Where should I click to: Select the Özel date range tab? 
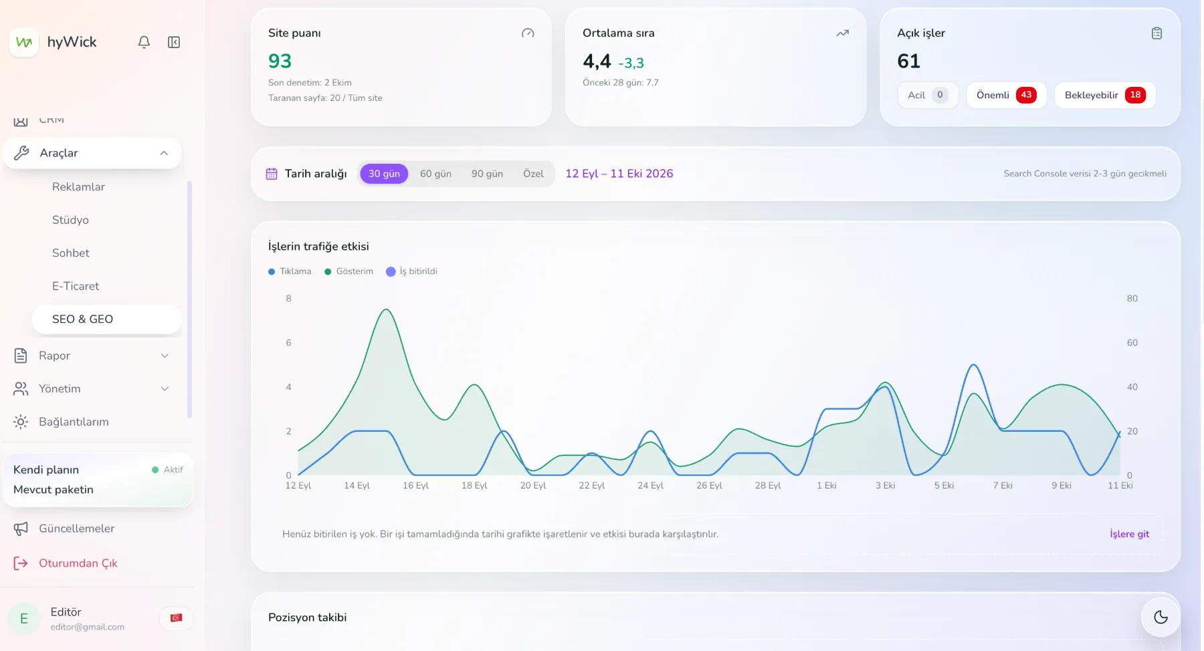[533, 174]
